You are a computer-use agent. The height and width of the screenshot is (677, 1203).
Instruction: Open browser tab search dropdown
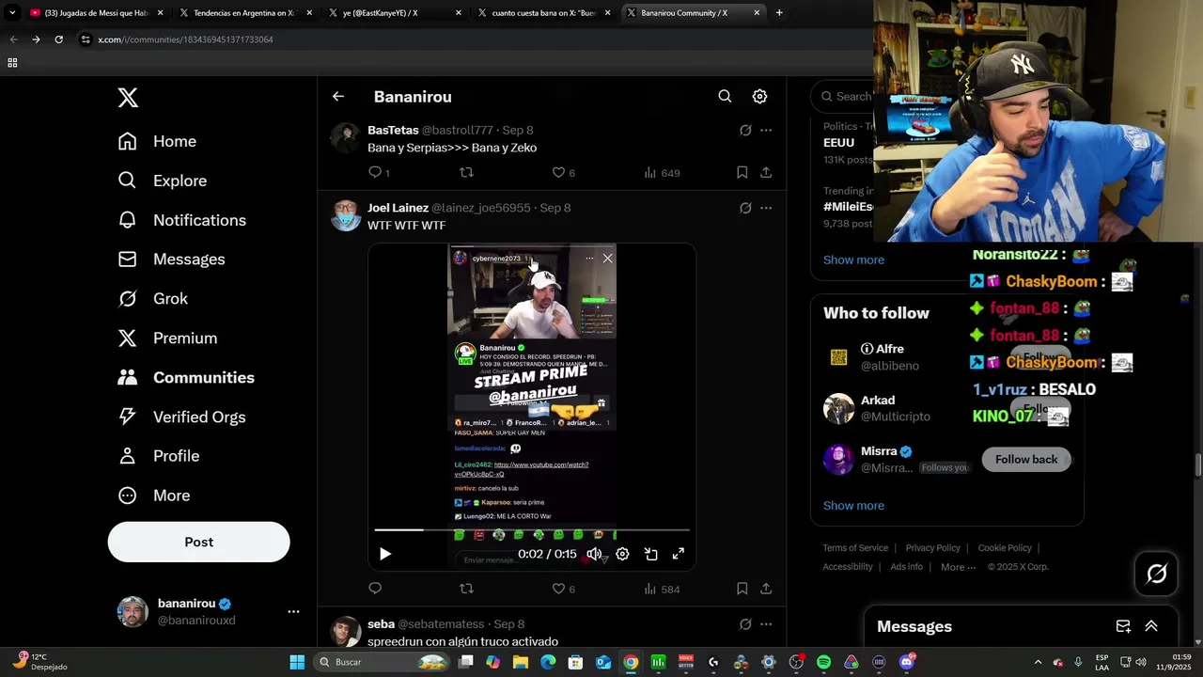click(x=12, y=13)
